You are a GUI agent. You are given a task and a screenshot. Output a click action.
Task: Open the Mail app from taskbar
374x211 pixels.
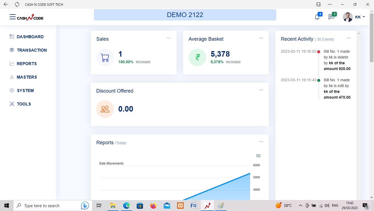coord(167,206)
